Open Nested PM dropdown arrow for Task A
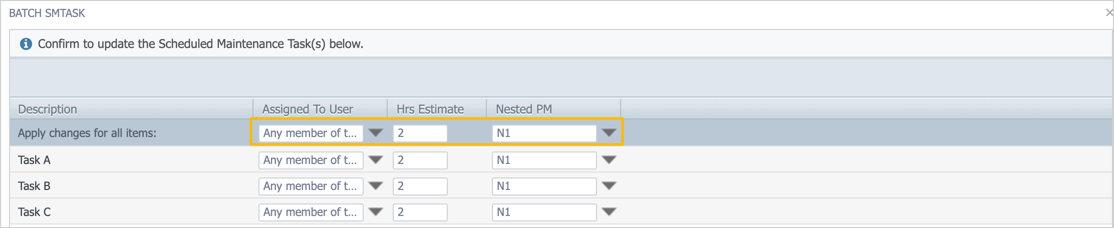This screenshot has width=1114, height=228. pyautogui.click(x=609, y=160)
